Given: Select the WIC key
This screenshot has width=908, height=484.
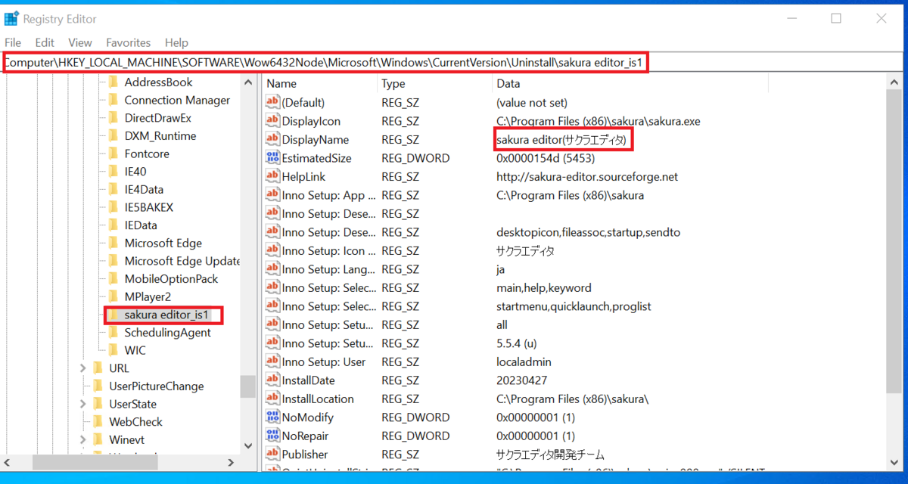Looking at the screenshot, I should pyautogui.click(x=135, y=350).
